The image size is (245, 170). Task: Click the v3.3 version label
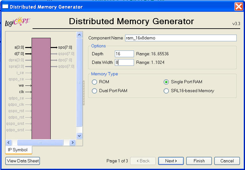click(x=236, y=24)
